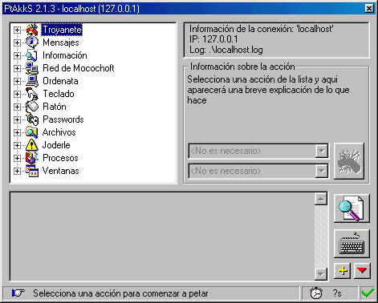The width and height of the screenshot is (378, 303).
Task: Select Red de Mocochoft item
Action: point(79,68)
